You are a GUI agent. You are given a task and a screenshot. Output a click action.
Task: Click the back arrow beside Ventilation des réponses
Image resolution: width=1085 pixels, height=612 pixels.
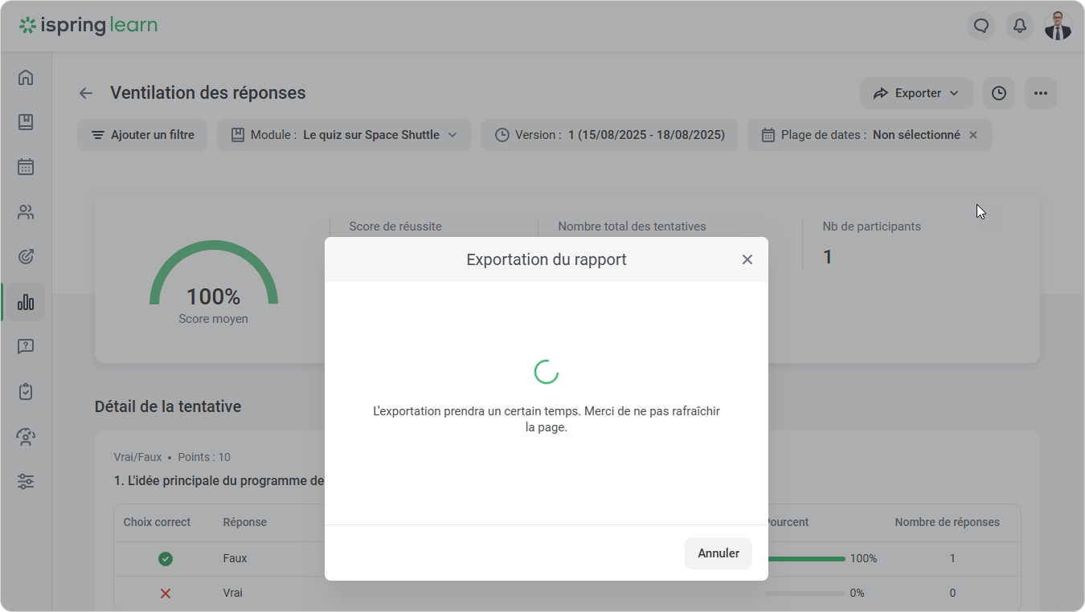pyautogui.click(x=86, y=93)
